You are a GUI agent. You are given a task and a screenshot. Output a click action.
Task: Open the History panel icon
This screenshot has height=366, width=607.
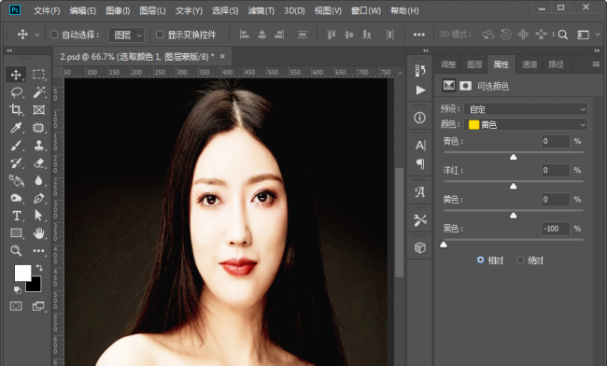click(420, 70)
